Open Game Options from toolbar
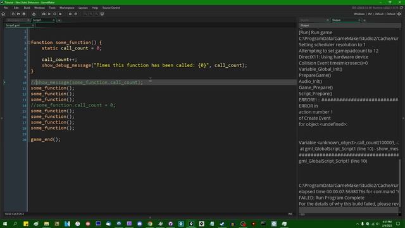Screen dimensions: 405x228 70,14
